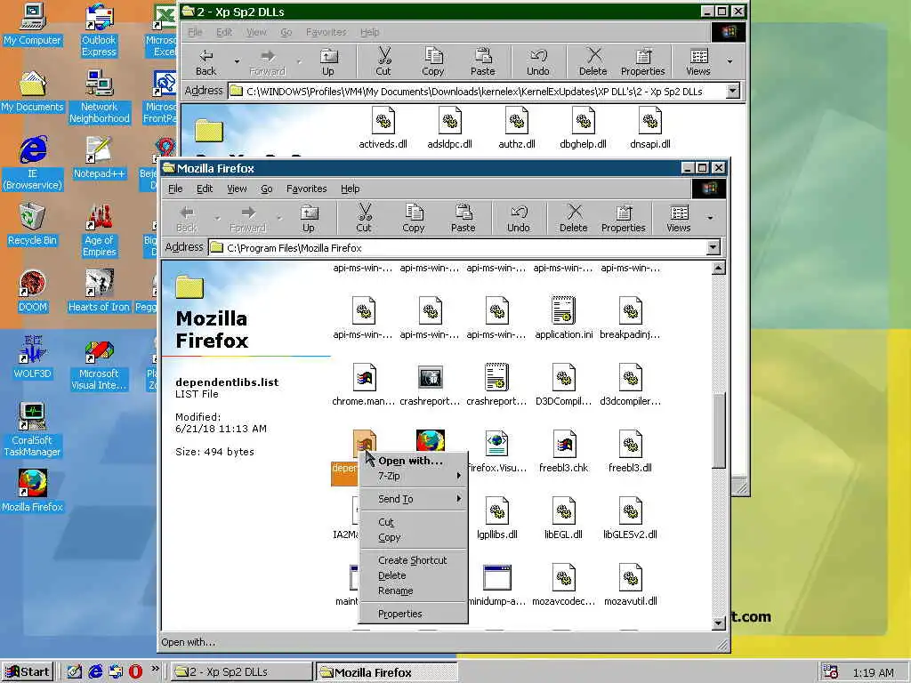Open the Address dropdown in the Xp Sp2 DLLs window

click(x=733, y=92)
